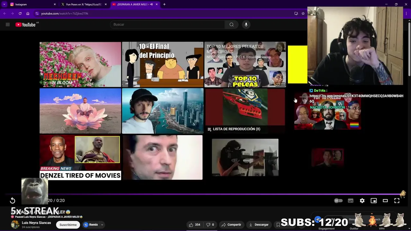Image resolution: width=411 pixels, height=231 pixels.
Task: Open the 10 - El Final del Principio video
Action: 162,64
